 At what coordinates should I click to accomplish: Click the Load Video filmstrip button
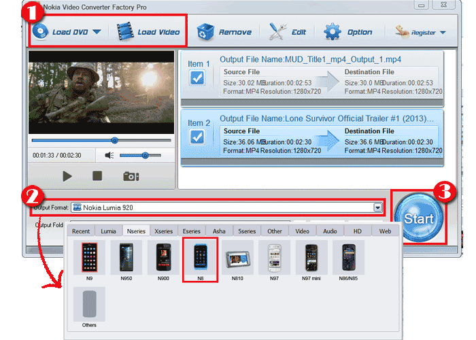148,31
